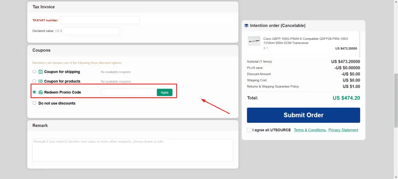Check the I agree all UTSOURCE checkbox
This screenshot has width=398, height=179.
(249, 130)
